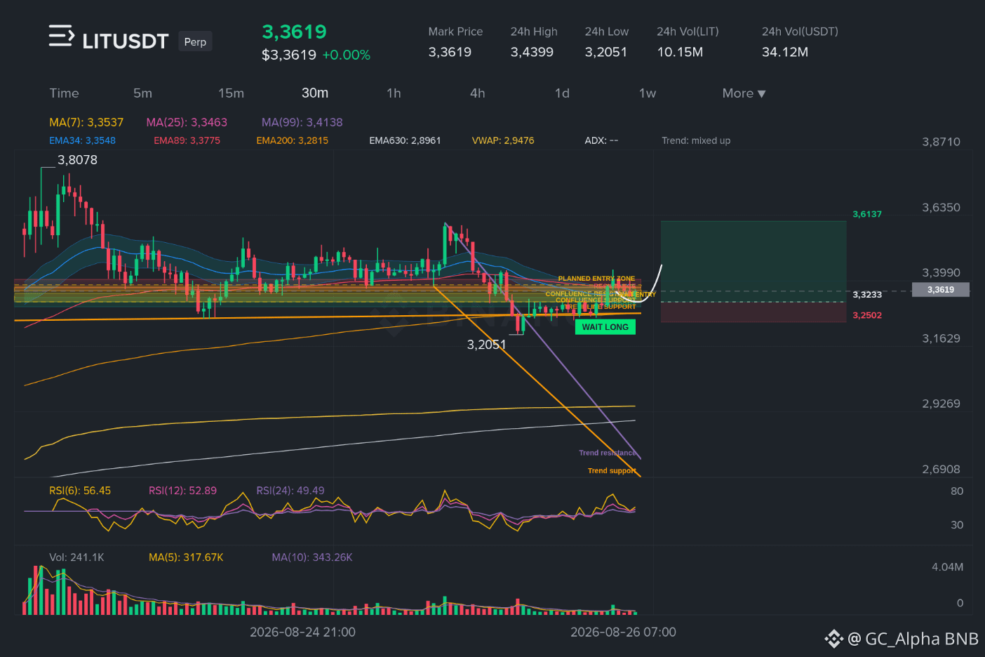Click the MA(7): 3,3537 indicator label

coord(86,122)
